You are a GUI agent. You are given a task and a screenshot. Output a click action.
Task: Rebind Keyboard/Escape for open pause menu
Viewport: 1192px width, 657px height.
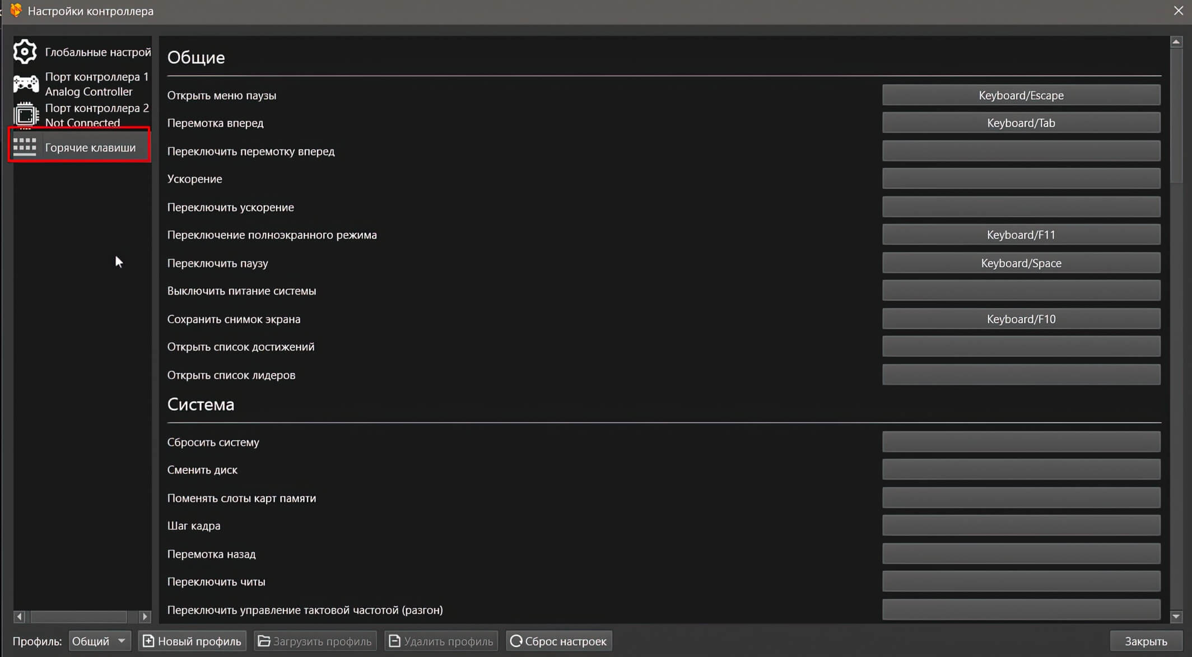[1021, 95]
